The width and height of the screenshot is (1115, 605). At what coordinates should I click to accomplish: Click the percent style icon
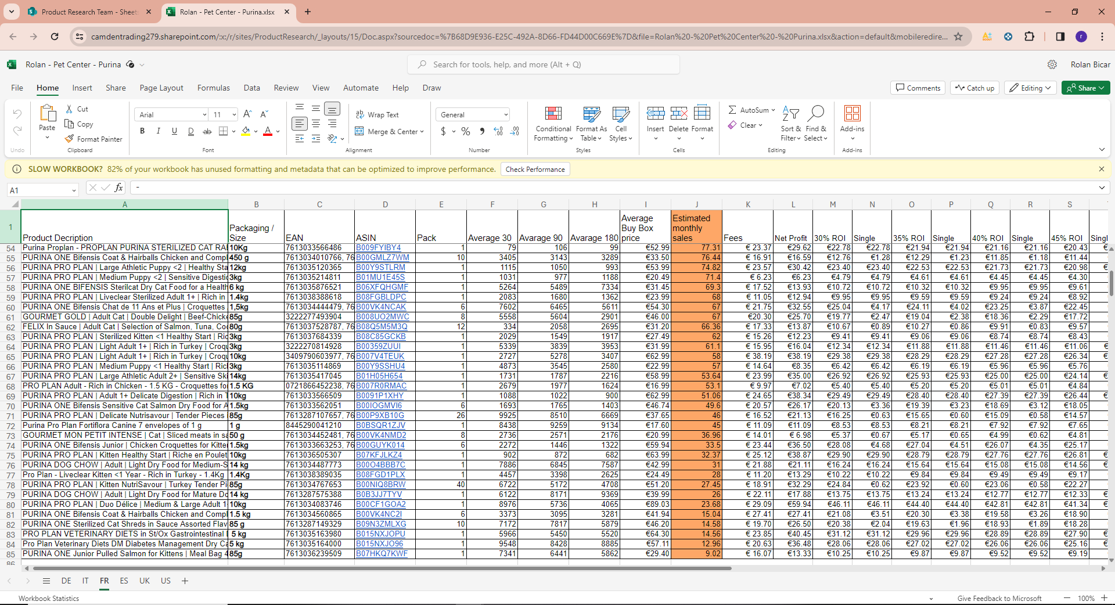pyautogui.click(x=465, y=132)
